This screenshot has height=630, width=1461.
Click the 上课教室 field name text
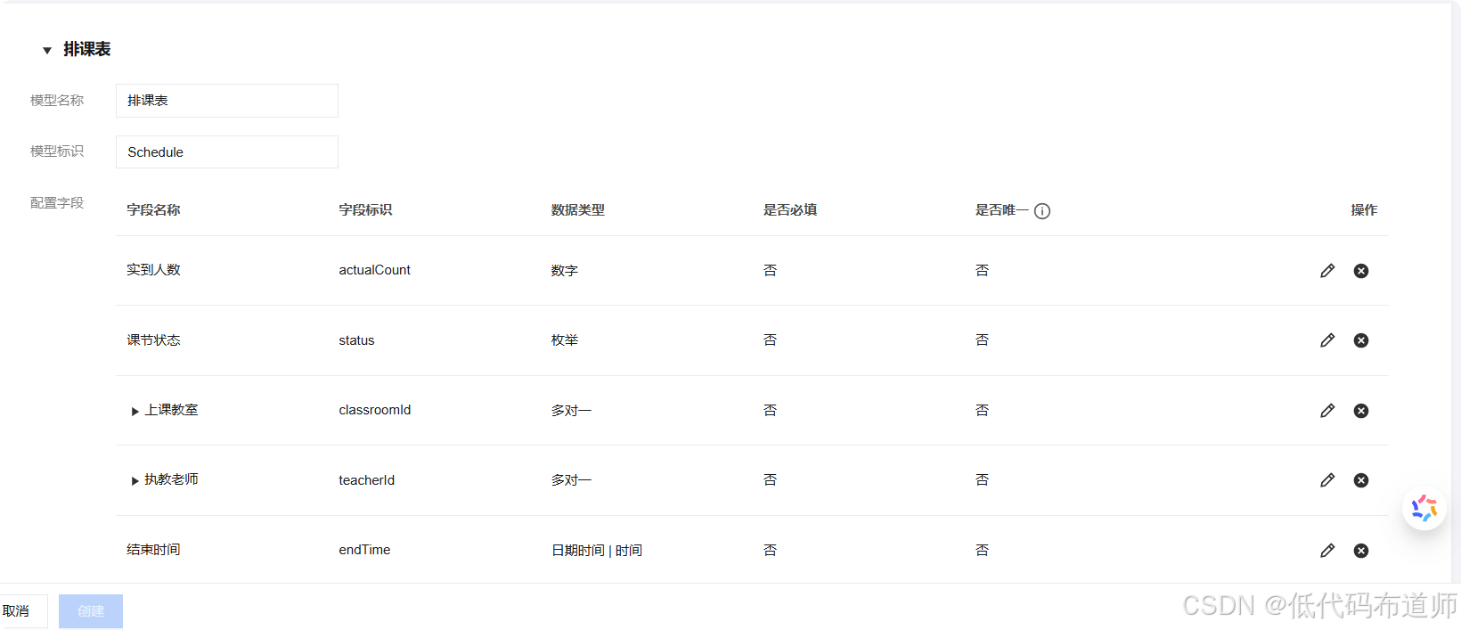pos(172,410)
